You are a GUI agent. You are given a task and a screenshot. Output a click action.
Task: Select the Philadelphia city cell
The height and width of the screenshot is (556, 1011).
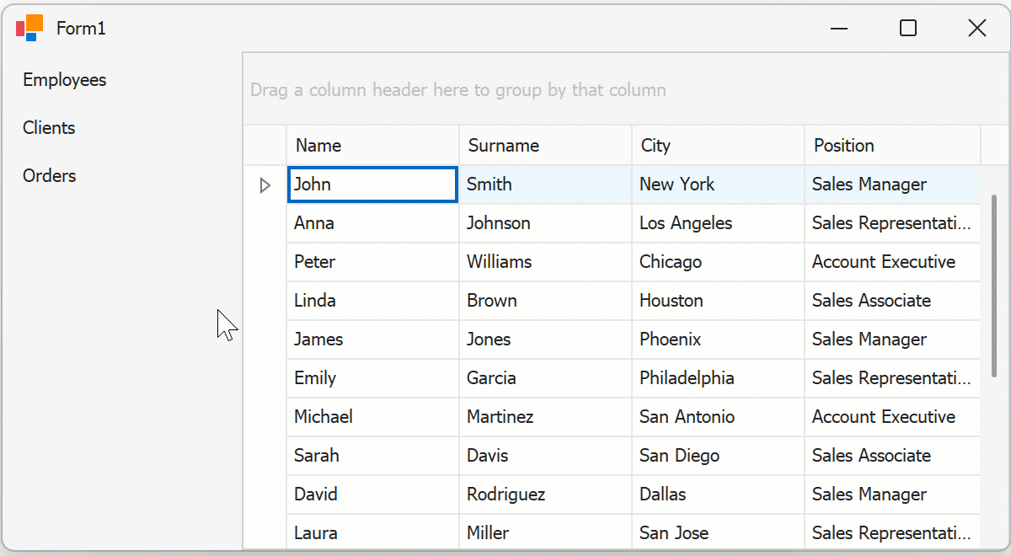point(717,378)
